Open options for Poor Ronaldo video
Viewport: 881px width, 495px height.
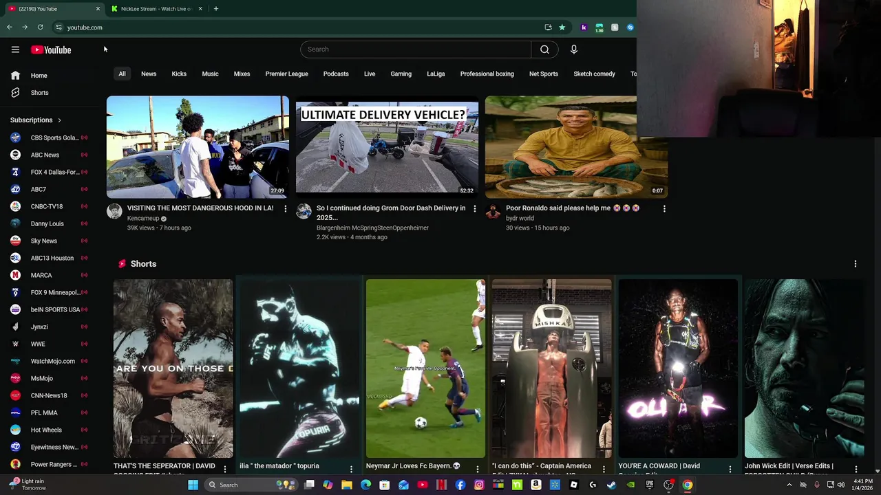[664, 208]
